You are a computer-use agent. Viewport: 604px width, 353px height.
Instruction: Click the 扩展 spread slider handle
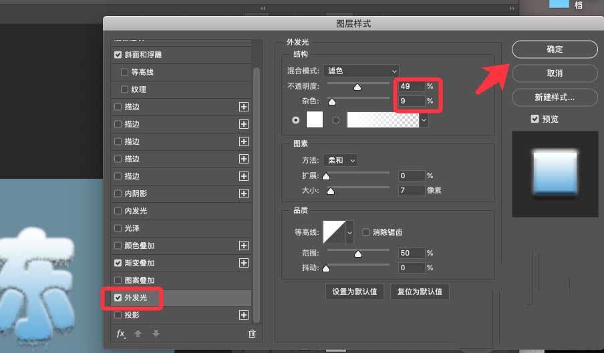point(326,176)
